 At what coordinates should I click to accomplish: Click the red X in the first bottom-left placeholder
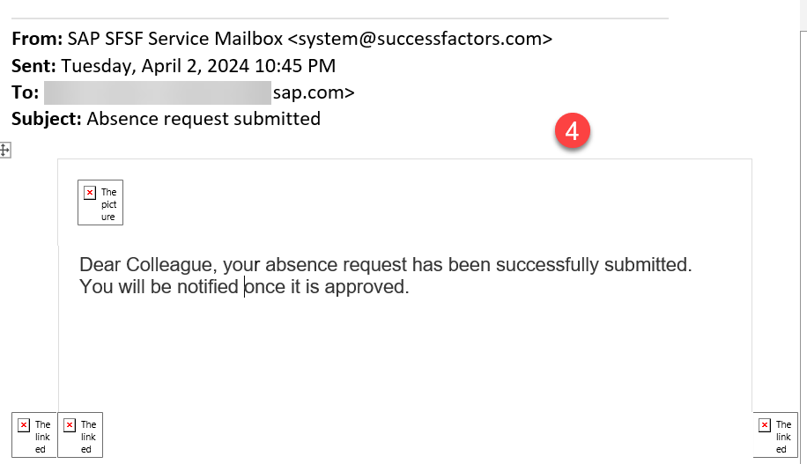pyautogui.click(x=24, y=425)
